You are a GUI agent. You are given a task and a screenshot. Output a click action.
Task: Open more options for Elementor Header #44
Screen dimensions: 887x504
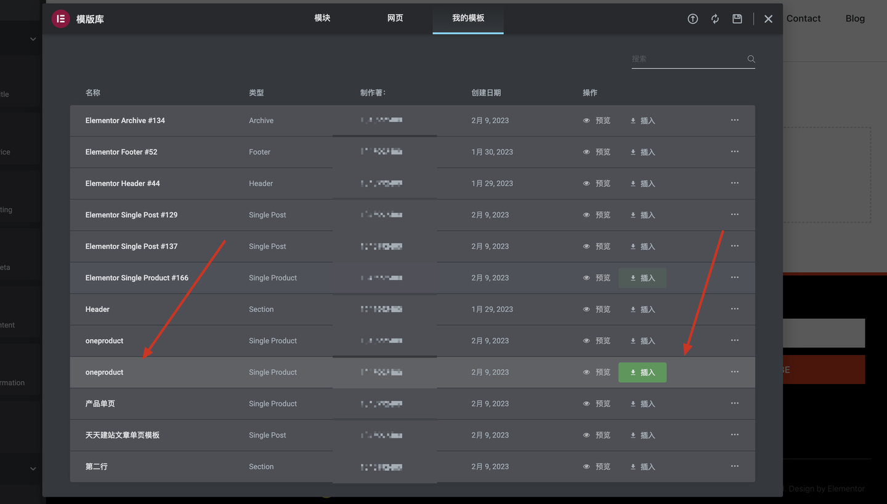[x=735, y=183]
